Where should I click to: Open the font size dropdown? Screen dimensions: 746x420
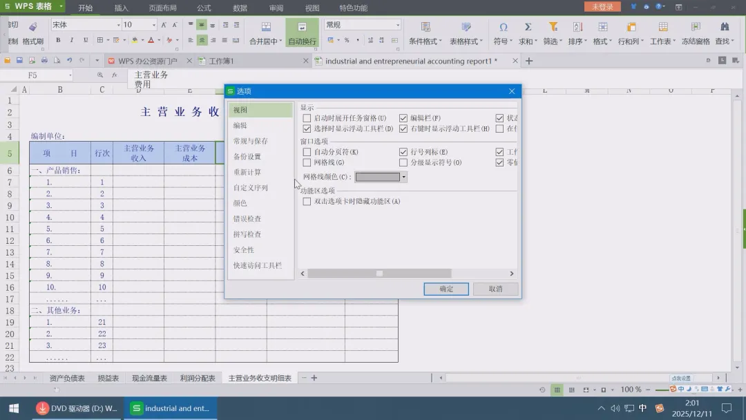pyautogui.click(x=153, y=25)
